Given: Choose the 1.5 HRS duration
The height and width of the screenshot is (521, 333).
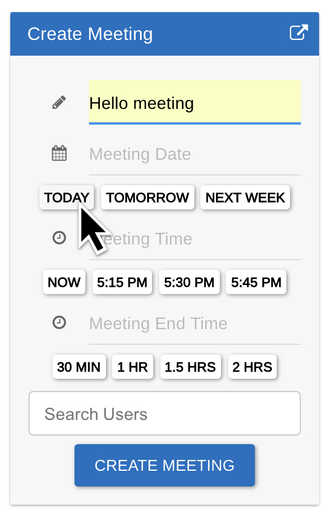Looking at the screenshot, I should 191,367.
